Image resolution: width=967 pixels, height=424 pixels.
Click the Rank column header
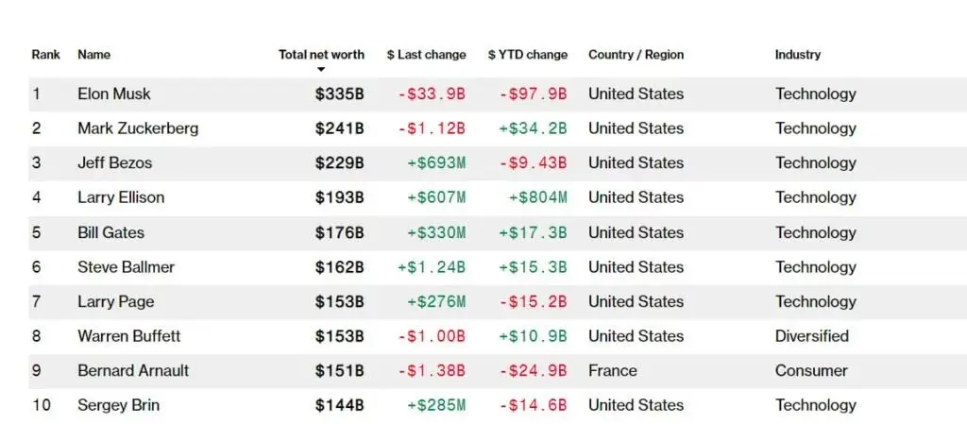(45, 55)
